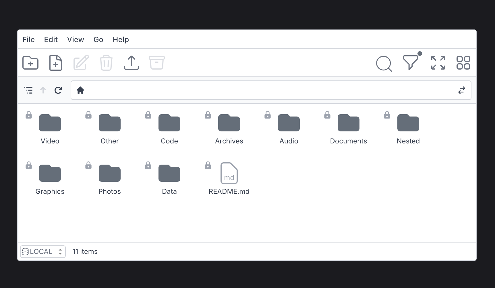
Task: Create a new folder
Action: 30,63
